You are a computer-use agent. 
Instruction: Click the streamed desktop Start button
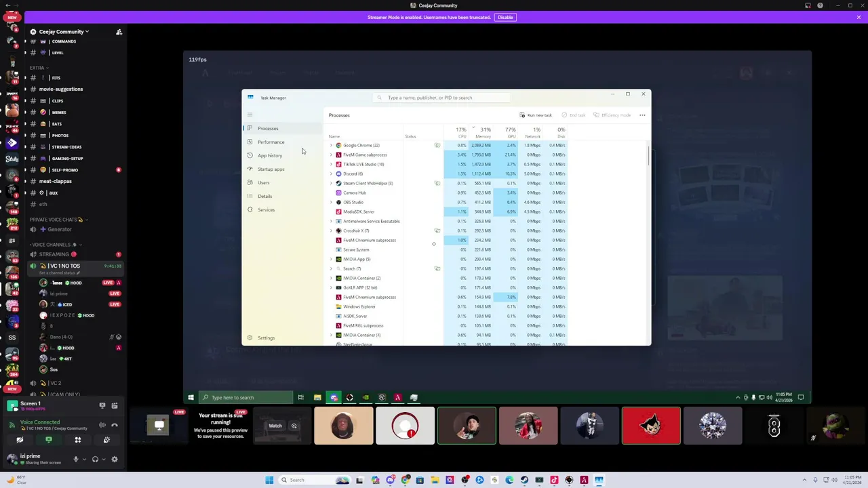pyautogui.click(x=191, y=398)
